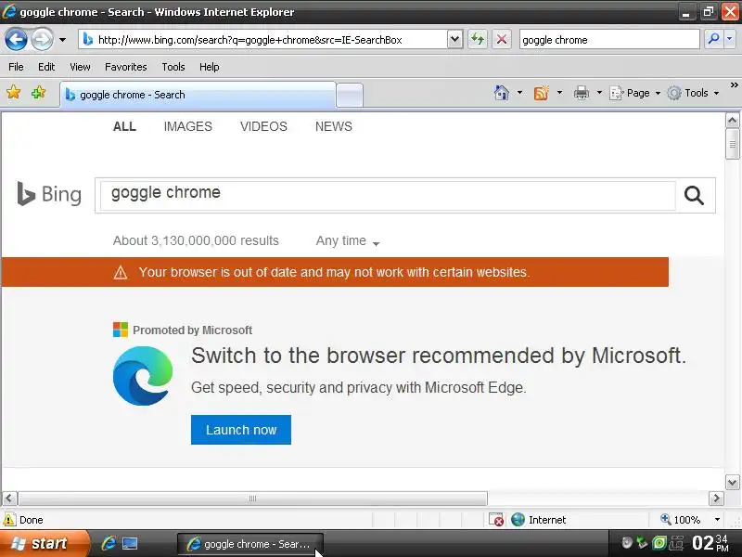Click the Bing logo
The width and height of the screenshot is (742, 557).
coord(49,194)
